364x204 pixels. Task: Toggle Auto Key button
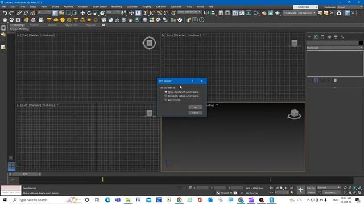[311, 188]
